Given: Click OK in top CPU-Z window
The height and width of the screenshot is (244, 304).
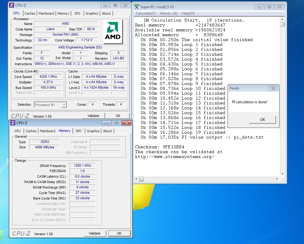Looking at the screenshot, I should click(118, 116).
